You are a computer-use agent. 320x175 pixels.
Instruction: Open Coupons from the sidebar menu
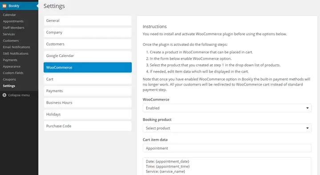[9, 79]
